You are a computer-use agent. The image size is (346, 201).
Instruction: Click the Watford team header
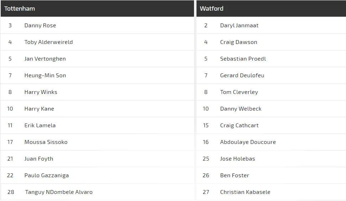(211, 9)
